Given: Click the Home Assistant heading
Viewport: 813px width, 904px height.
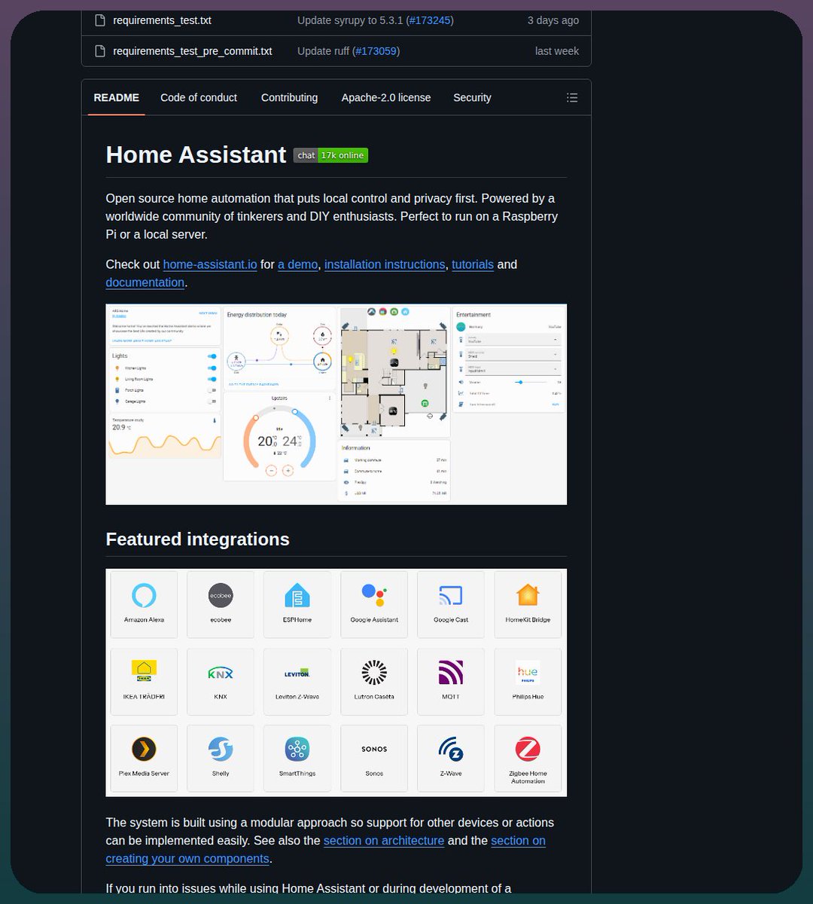Looking at the screenshot, I should [196, 154].
